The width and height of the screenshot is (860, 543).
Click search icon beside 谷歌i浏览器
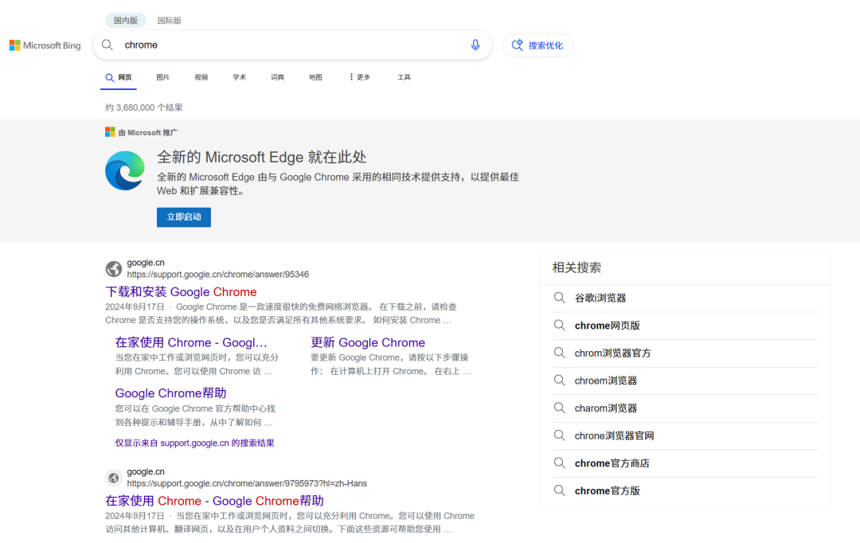tap(560, 298)
